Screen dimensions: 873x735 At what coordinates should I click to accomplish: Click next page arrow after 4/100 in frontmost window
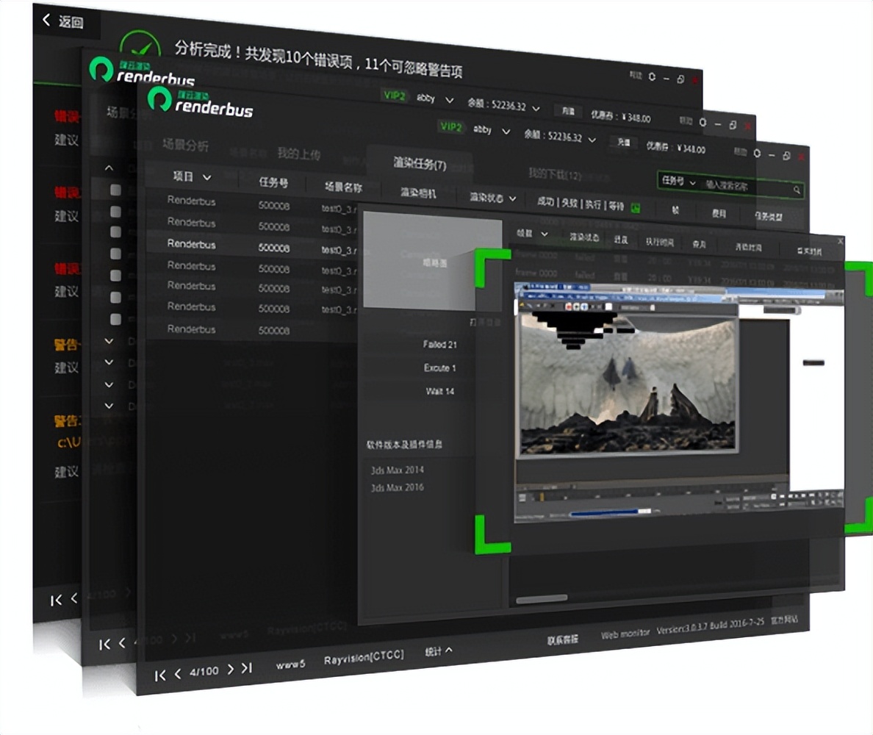[x=231, y=670]
